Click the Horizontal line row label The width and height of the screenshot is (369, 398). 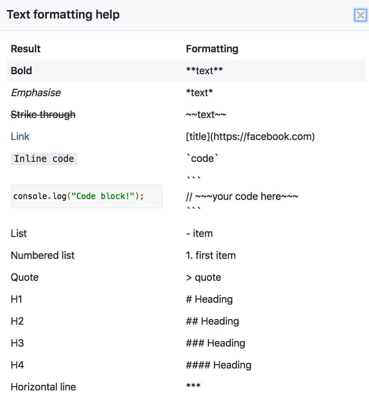43,387
